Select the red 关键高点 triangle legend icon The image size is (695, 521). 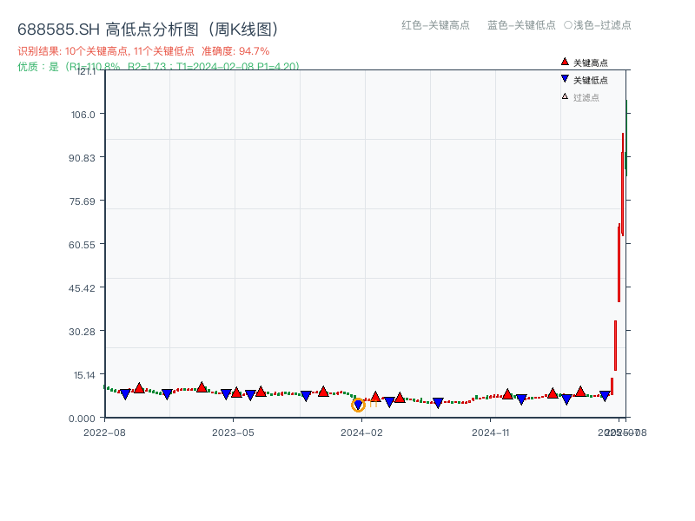tap(563, 63)
